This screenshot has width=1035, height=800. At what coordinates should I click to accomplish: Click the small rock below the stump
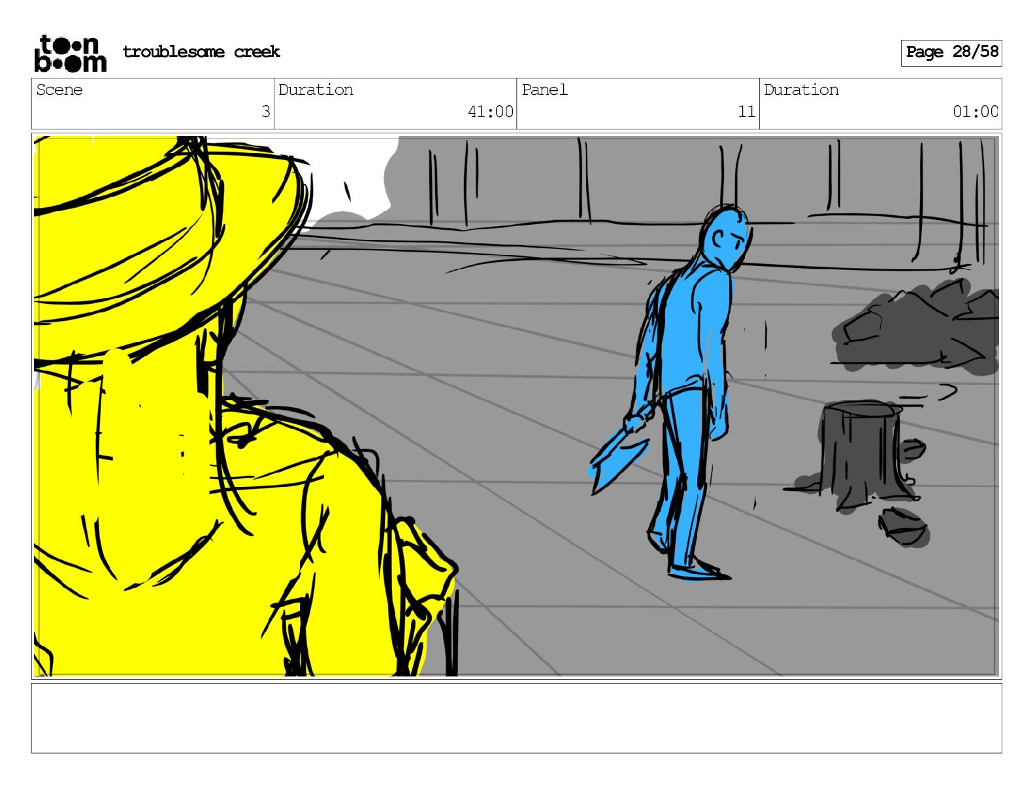pyautogui.click(x=904, y=526)
